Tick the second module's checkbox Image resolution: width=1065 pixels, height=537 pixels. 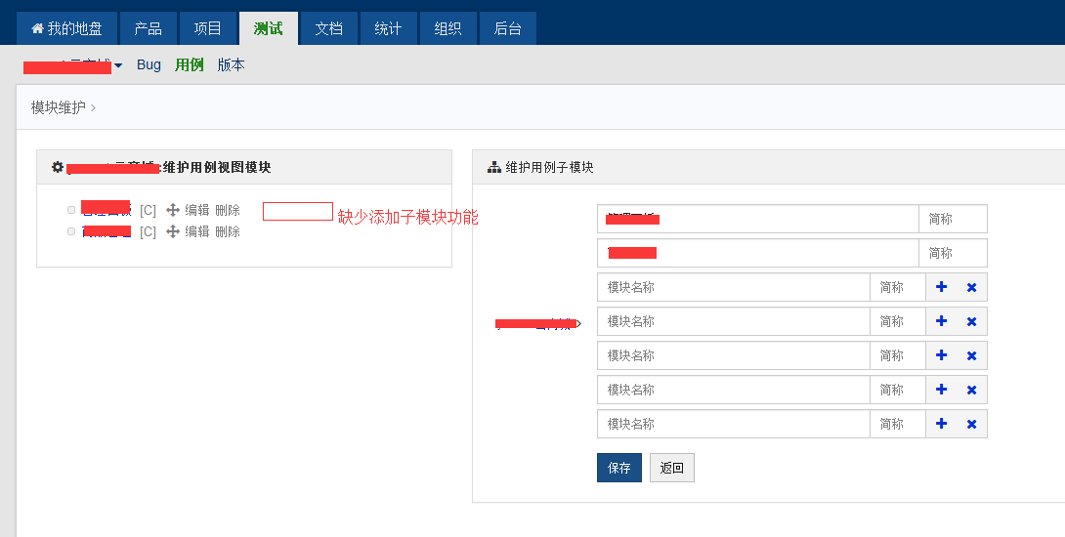click(x=71, y=231)
